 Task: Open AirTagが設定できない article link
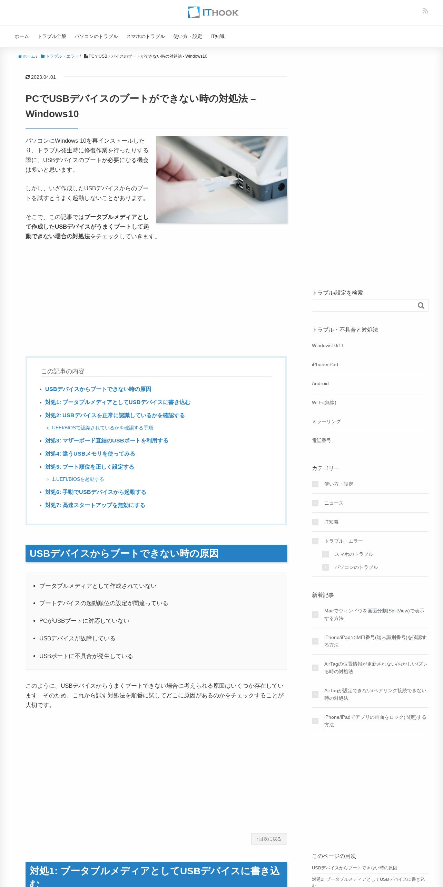[375, 695]
